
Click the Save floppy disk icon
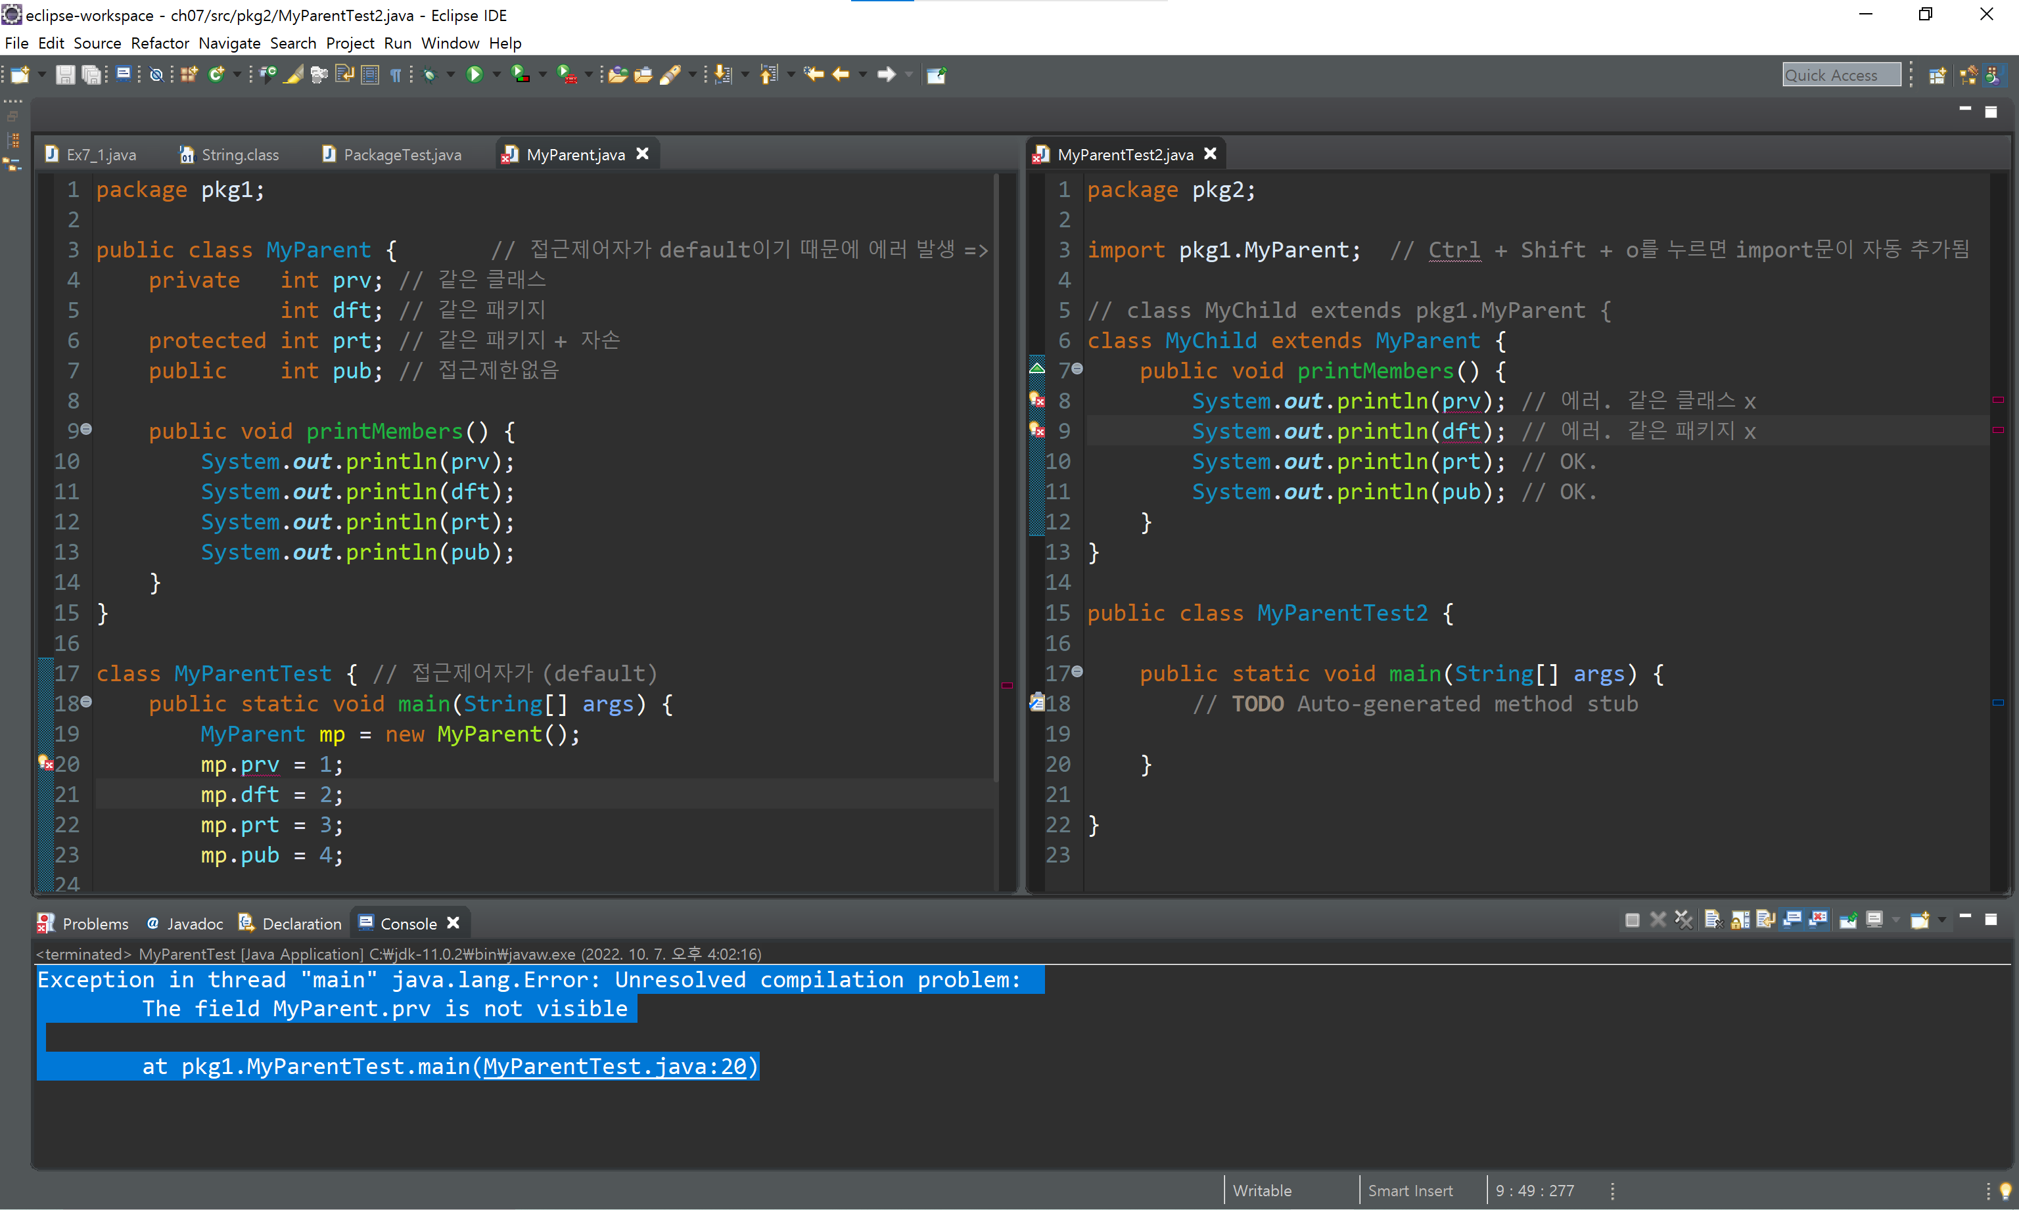pos(65,75)
